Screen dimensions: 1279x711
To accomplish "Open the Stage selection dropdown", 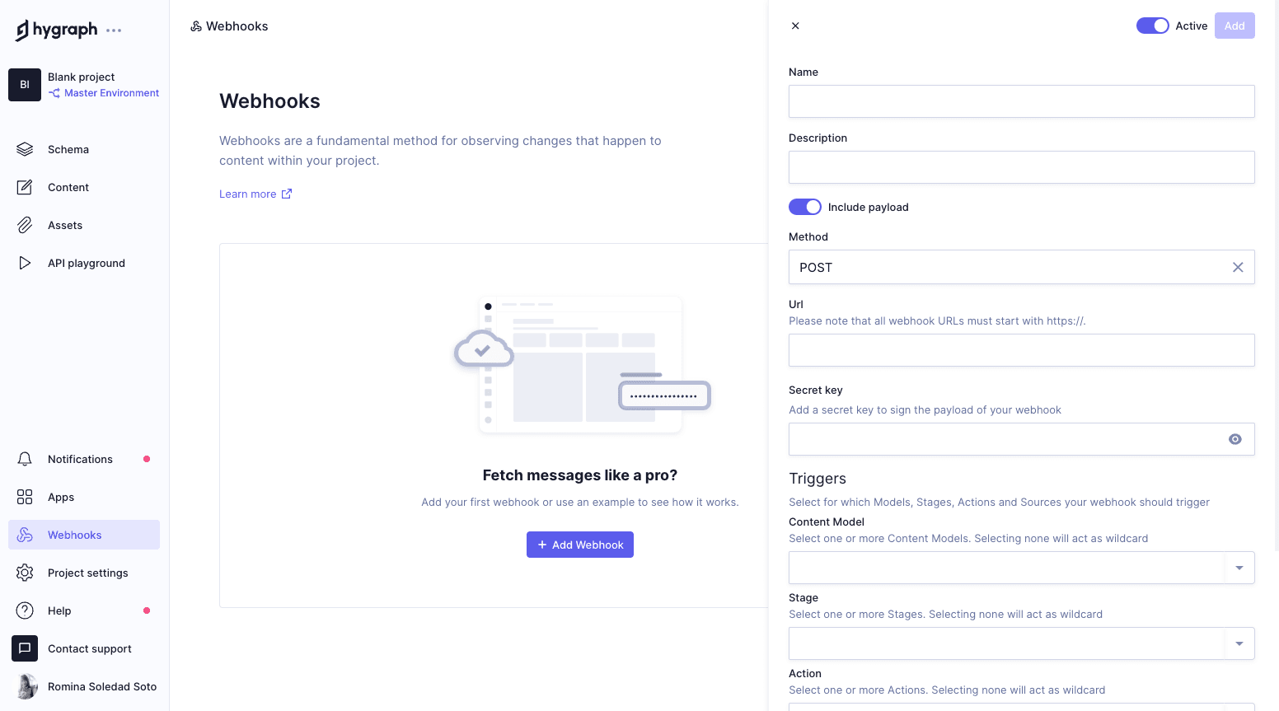I will [1239, 643].
